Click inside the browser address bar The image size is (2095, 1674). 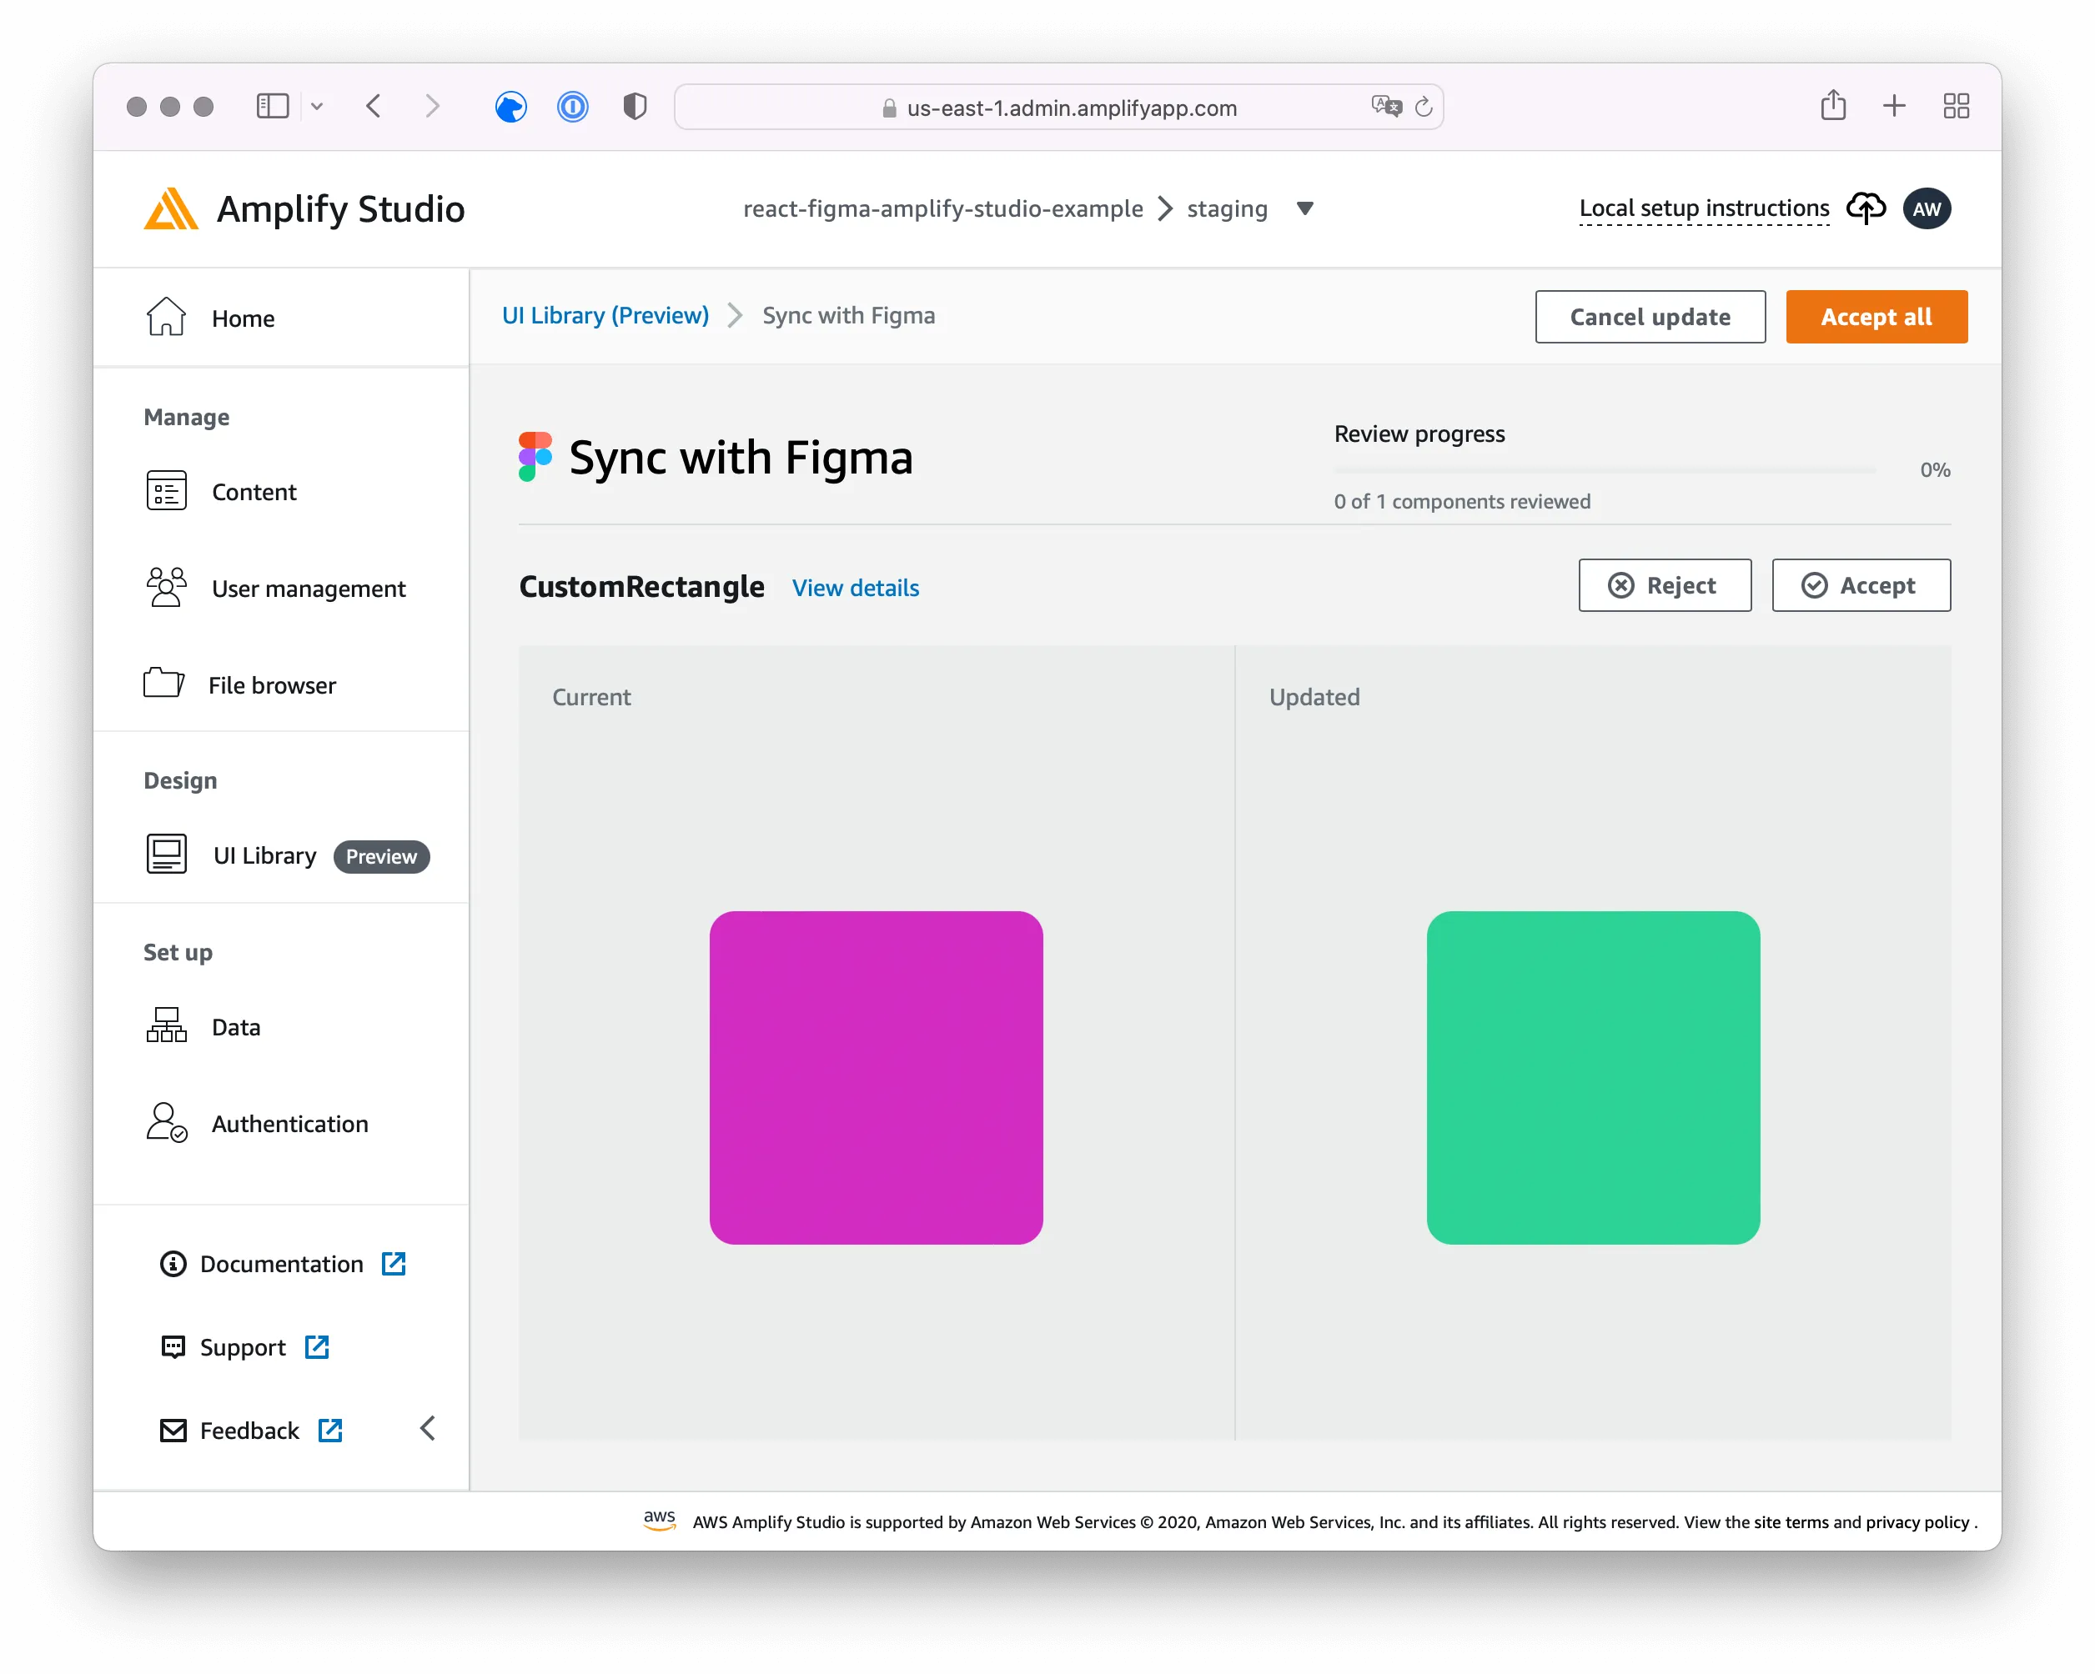click(x=1059, y=108)
